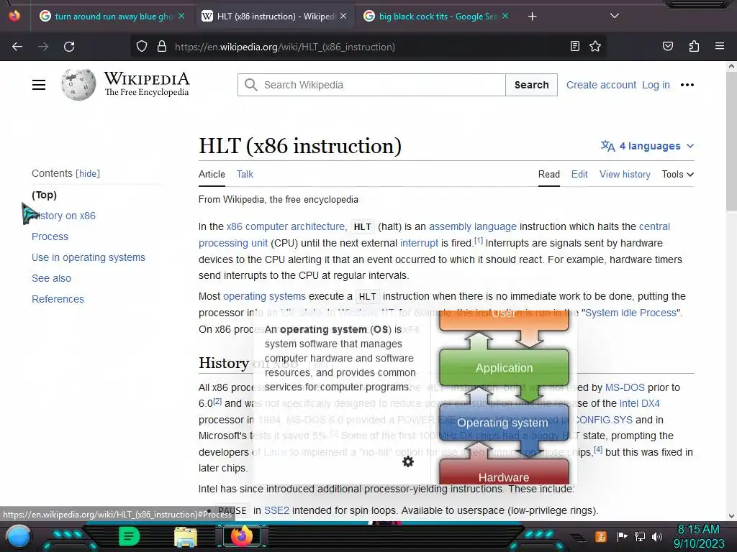The width and height of the screenshot is (737, 552).
Task: Close the HLT Wikipedia tab
Action: pyautogui.click(x=343, y=16)
